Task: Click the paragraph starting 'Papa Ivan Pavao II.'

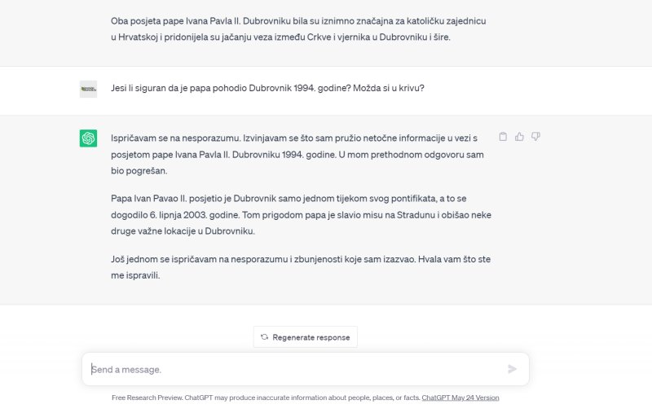Action: 302,215
